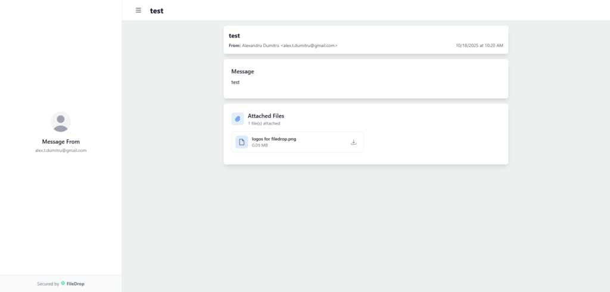Viewport: 610px width, 292px height.
Task: Open the FileDrop link in the footer
Action: pos(75,284)
